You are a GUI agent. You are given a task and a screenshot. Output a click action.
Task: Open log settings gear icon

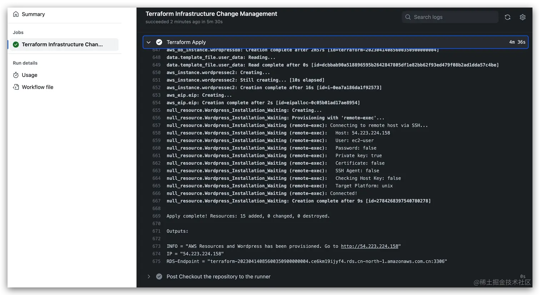(x=522, y=17)
